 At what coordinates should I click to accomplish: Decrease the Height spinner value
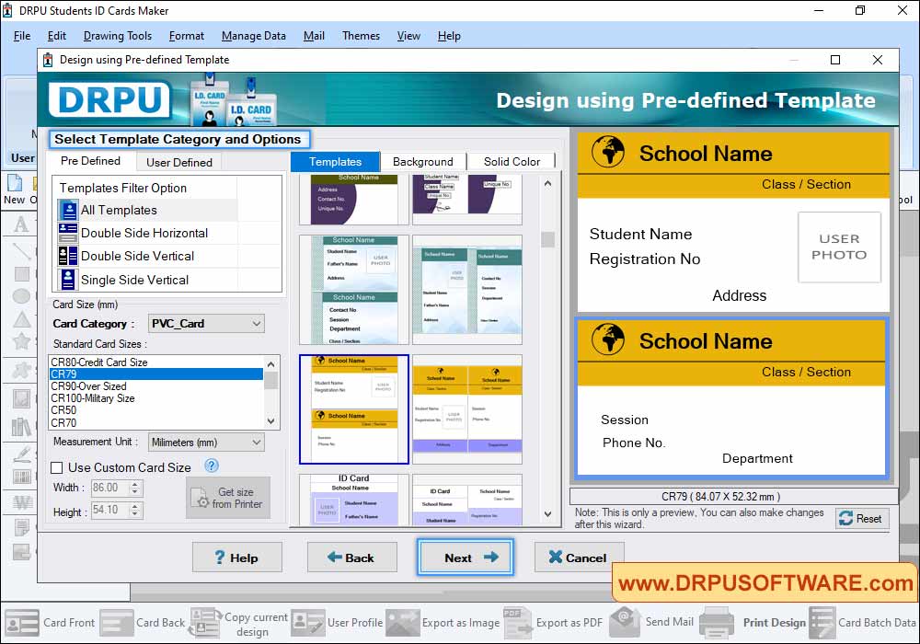[x=135, y=514]
